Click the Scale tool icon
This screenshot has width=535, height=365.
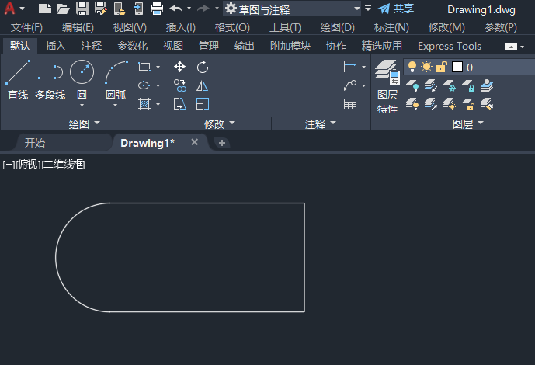click(203, 104)
